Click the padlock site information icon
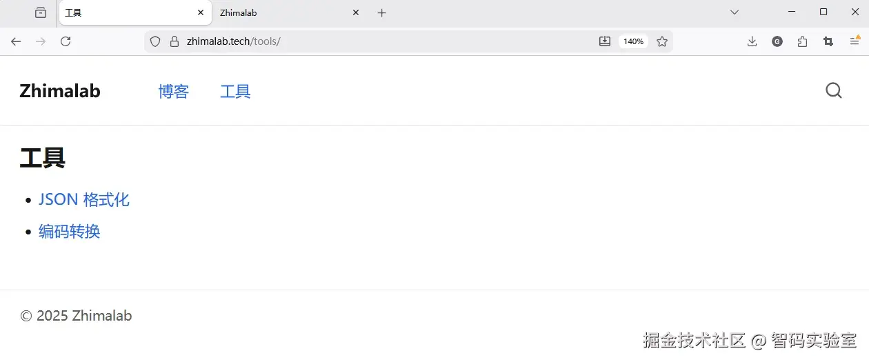The image size is (869, 362). click(174, 41)
